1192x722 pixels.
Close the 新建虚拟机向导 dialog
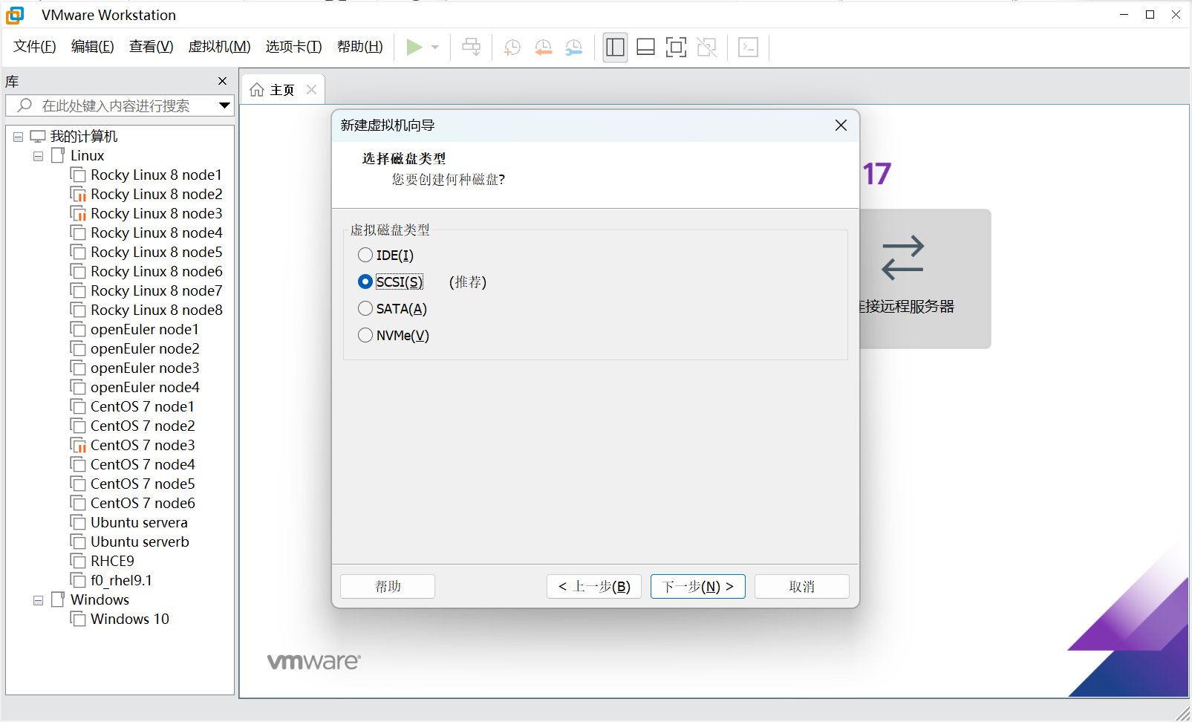pos(841,126)
